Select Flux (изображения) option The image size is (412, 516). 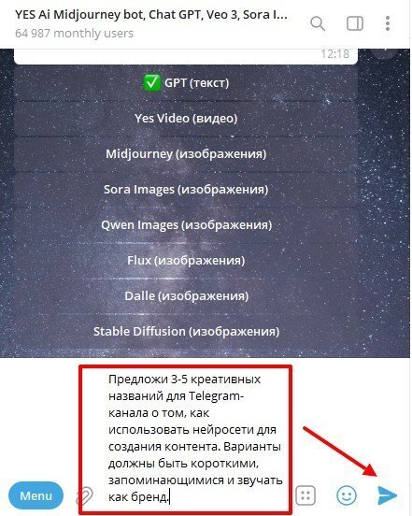coord(186,261)
